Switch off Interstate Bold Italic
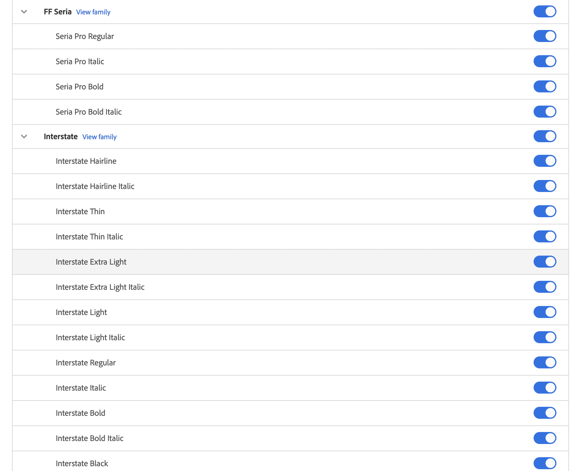572x471 pixels. (544, 438)
